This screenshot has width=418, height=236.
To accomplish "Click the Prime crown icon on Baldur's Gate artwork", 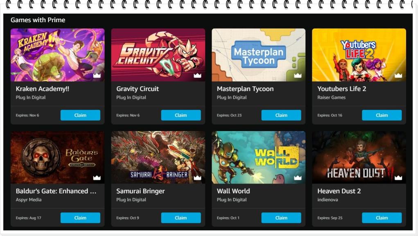I will [x=97, y=177].
